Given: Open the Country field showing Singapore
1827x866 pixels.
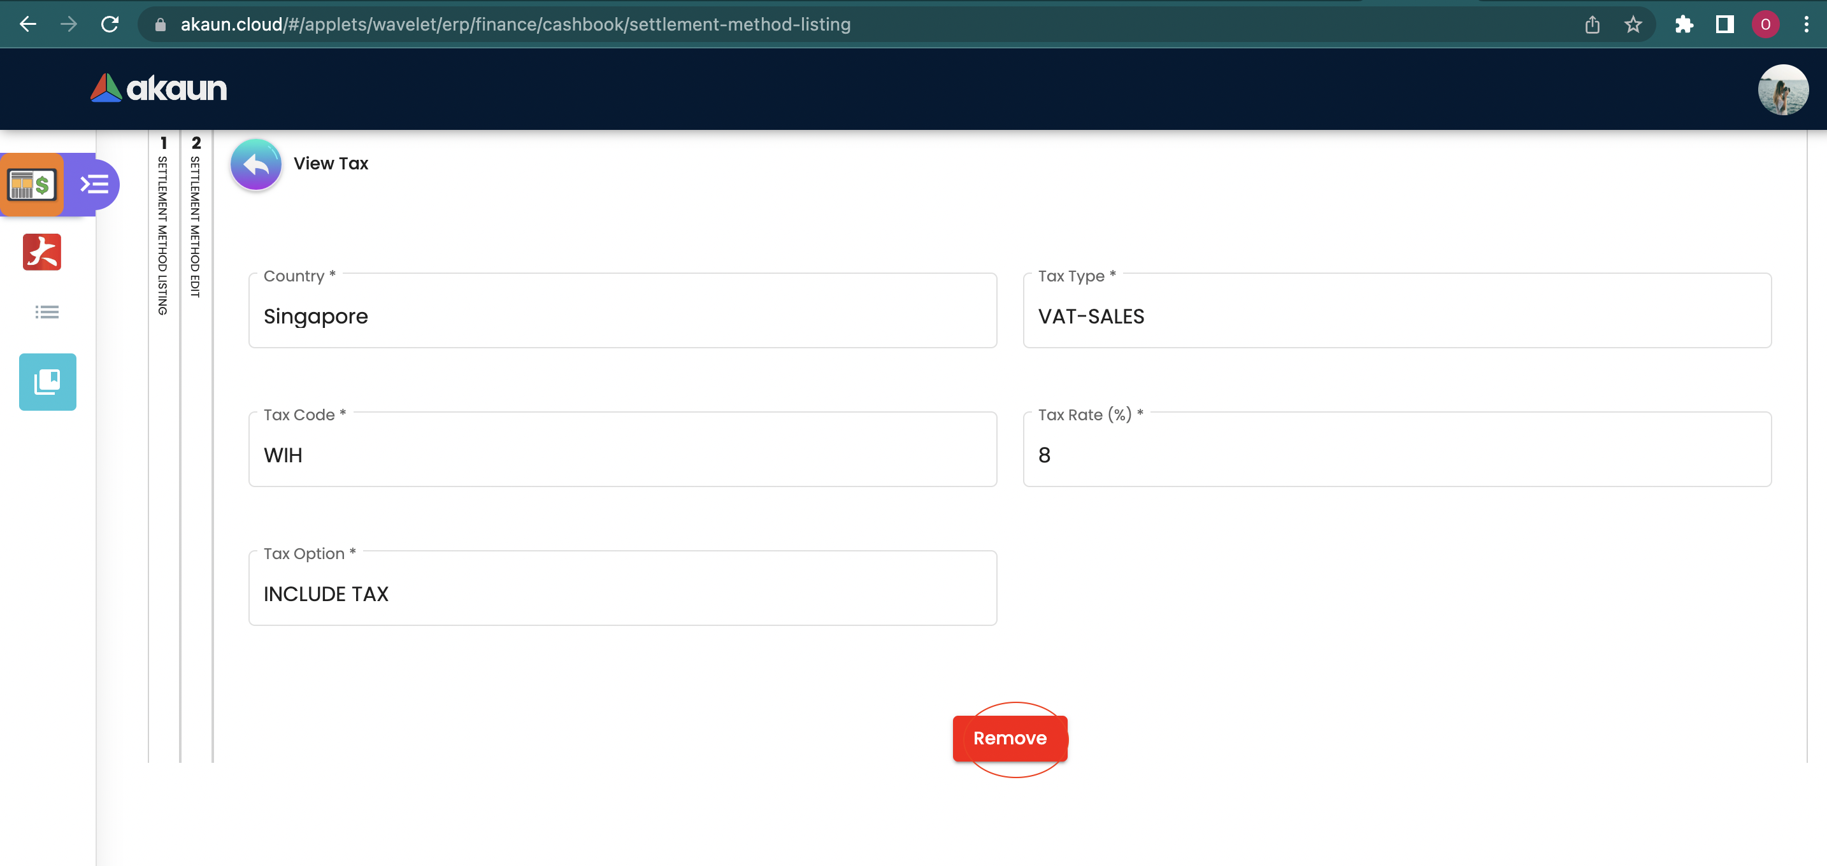Looking at the screenshot, I should 622,316.
